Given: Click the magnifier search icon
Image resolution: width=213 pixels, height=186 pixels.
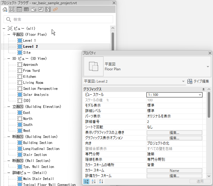Looking at the screenshot, I should click(8, 20).
